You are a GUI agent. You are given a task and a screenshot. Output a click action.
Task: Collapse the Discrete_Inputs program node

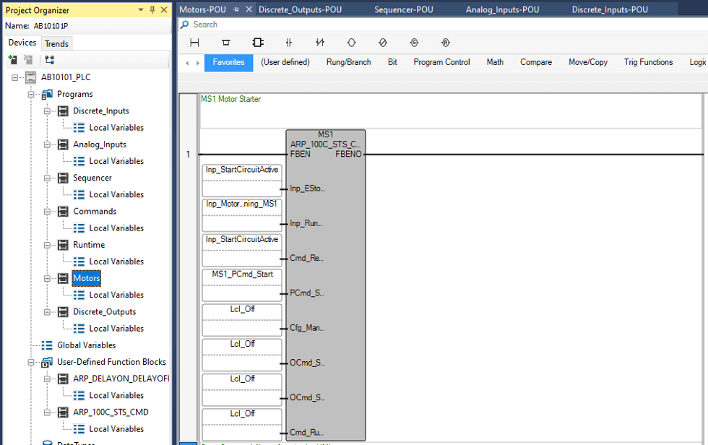click(47, 111)
